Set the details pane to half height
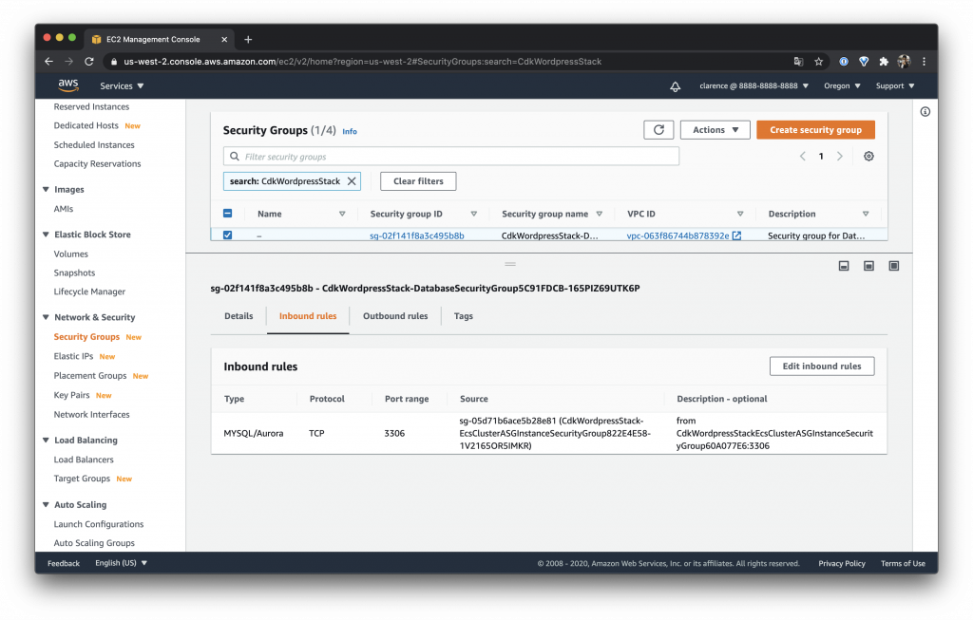 (x=868, y=266)
